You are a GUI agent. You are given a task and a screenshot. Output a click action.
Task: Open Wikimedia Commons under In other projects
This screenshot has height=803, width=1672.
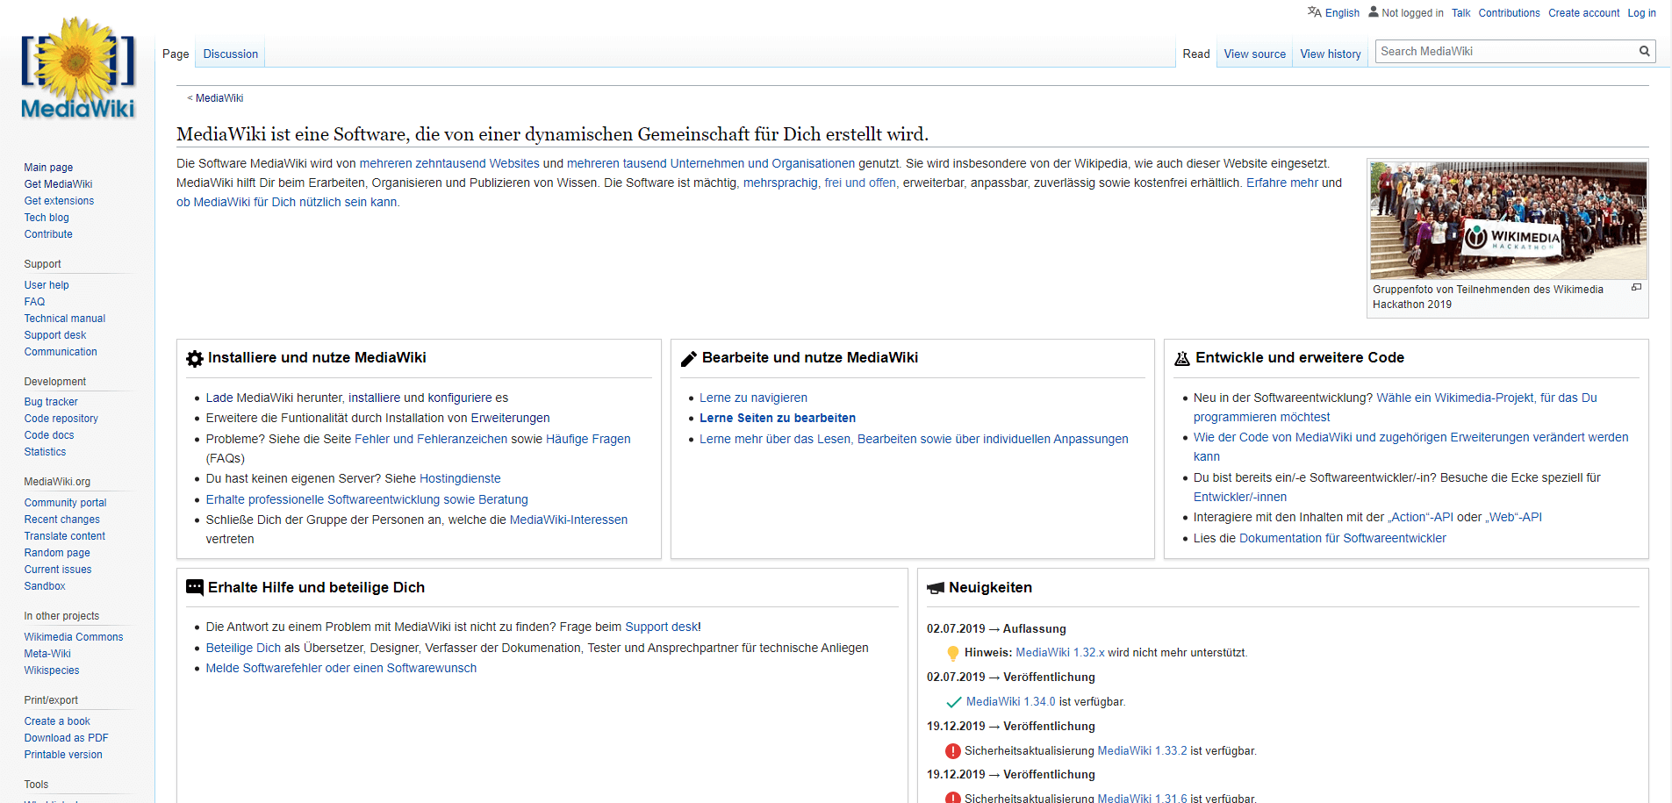pos(74,637)
